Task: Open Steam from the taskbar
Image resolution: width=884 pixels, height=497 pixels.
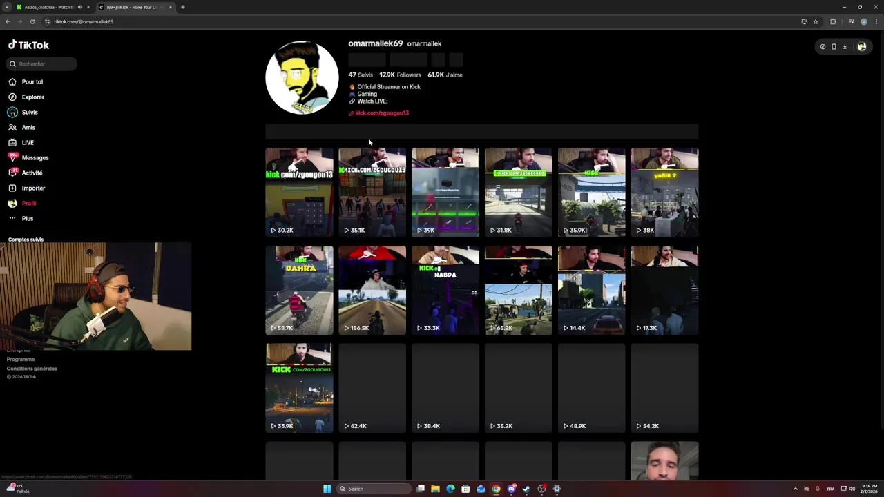Action: tap(526, 489)
